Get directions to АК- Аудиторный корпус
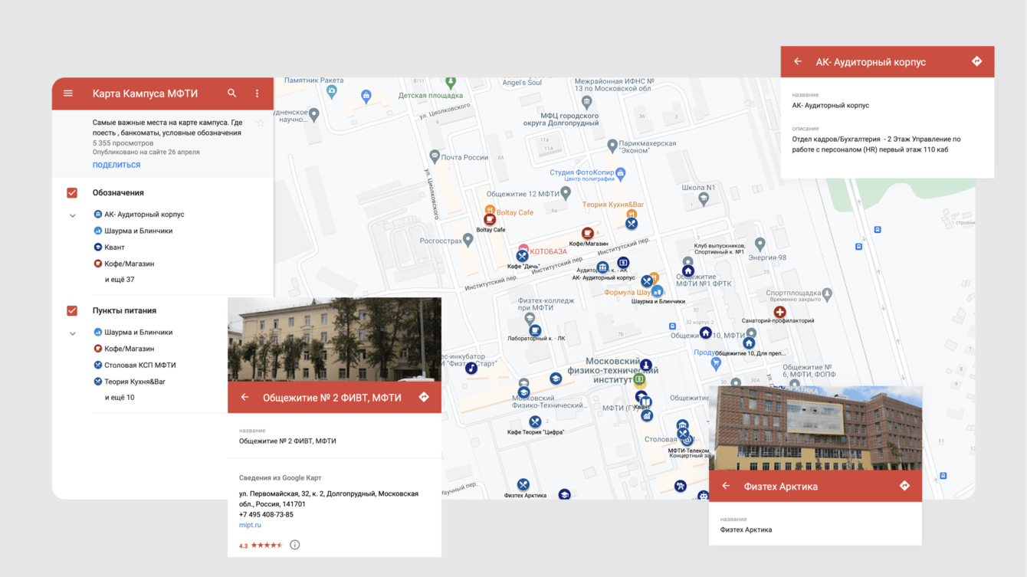Viewport: 1027px width, 577px height. point(976,61)
